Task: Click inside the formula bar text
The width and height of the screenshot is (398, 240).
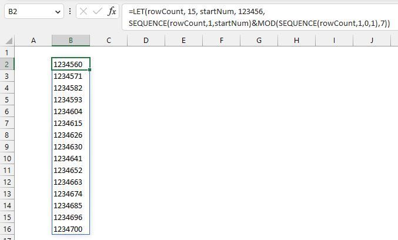Action: pos(259,17)
